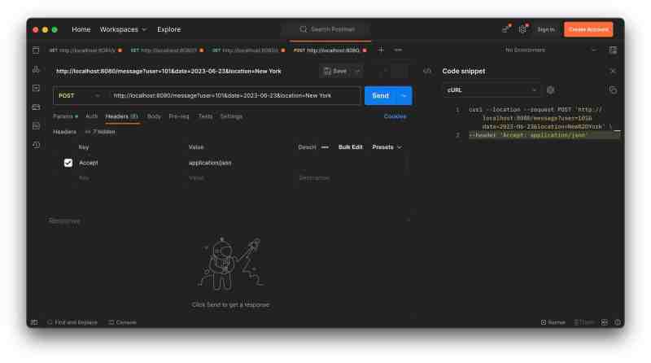Switch to the Body tab

click(154, 116)
